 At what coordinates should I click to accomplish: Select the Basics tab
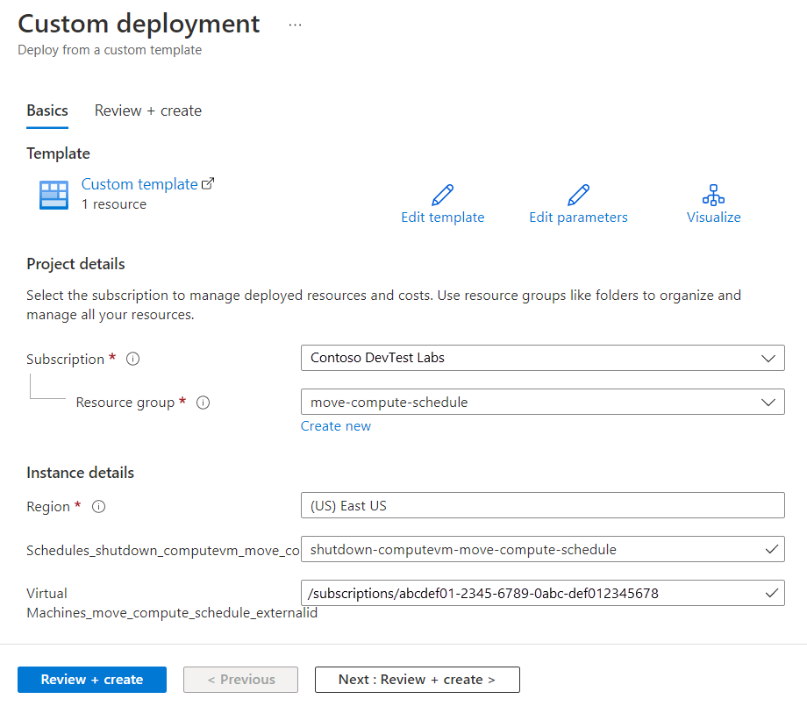point(46,111)
